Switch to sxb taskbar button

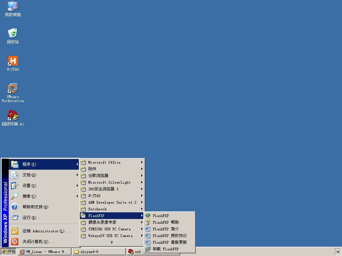tap(135, 252)
